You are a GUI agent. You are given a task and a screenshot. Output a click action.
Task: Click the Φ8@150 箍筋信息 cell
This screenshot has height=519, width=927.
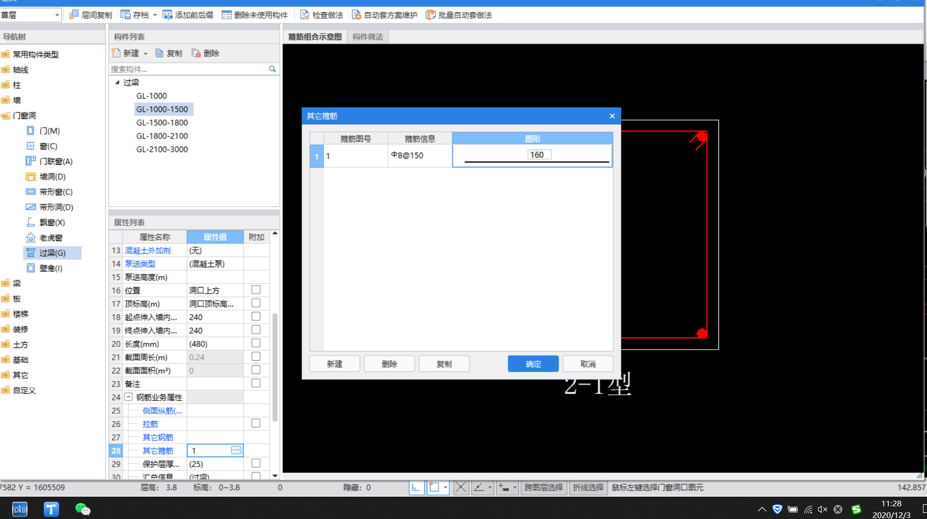click(x=420, y=156)
